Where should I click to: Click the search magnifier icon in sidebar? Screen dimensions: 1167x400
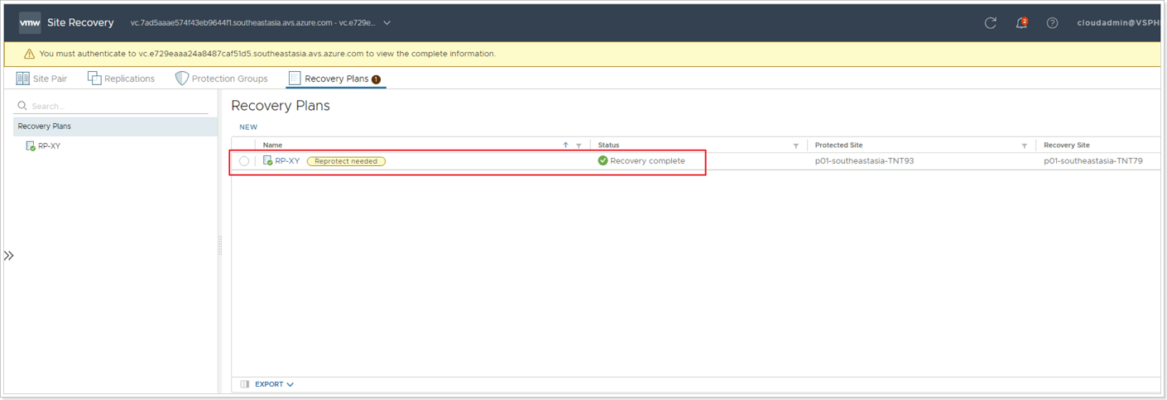point(22,106)
